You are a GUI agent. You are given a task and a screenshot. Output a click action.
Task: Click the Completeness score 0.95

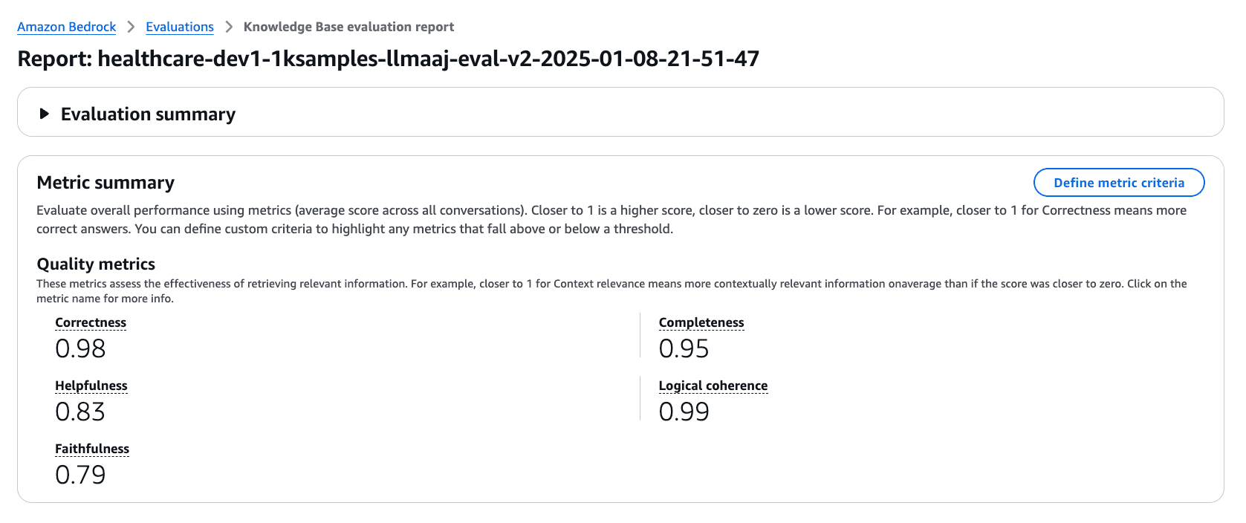pos(684,348)
